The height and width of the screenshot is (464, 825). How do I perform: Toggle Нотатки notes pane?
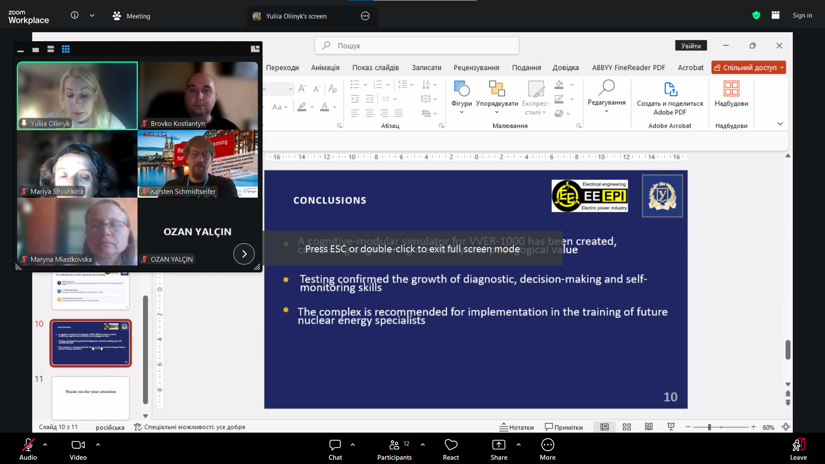point(516,427)
